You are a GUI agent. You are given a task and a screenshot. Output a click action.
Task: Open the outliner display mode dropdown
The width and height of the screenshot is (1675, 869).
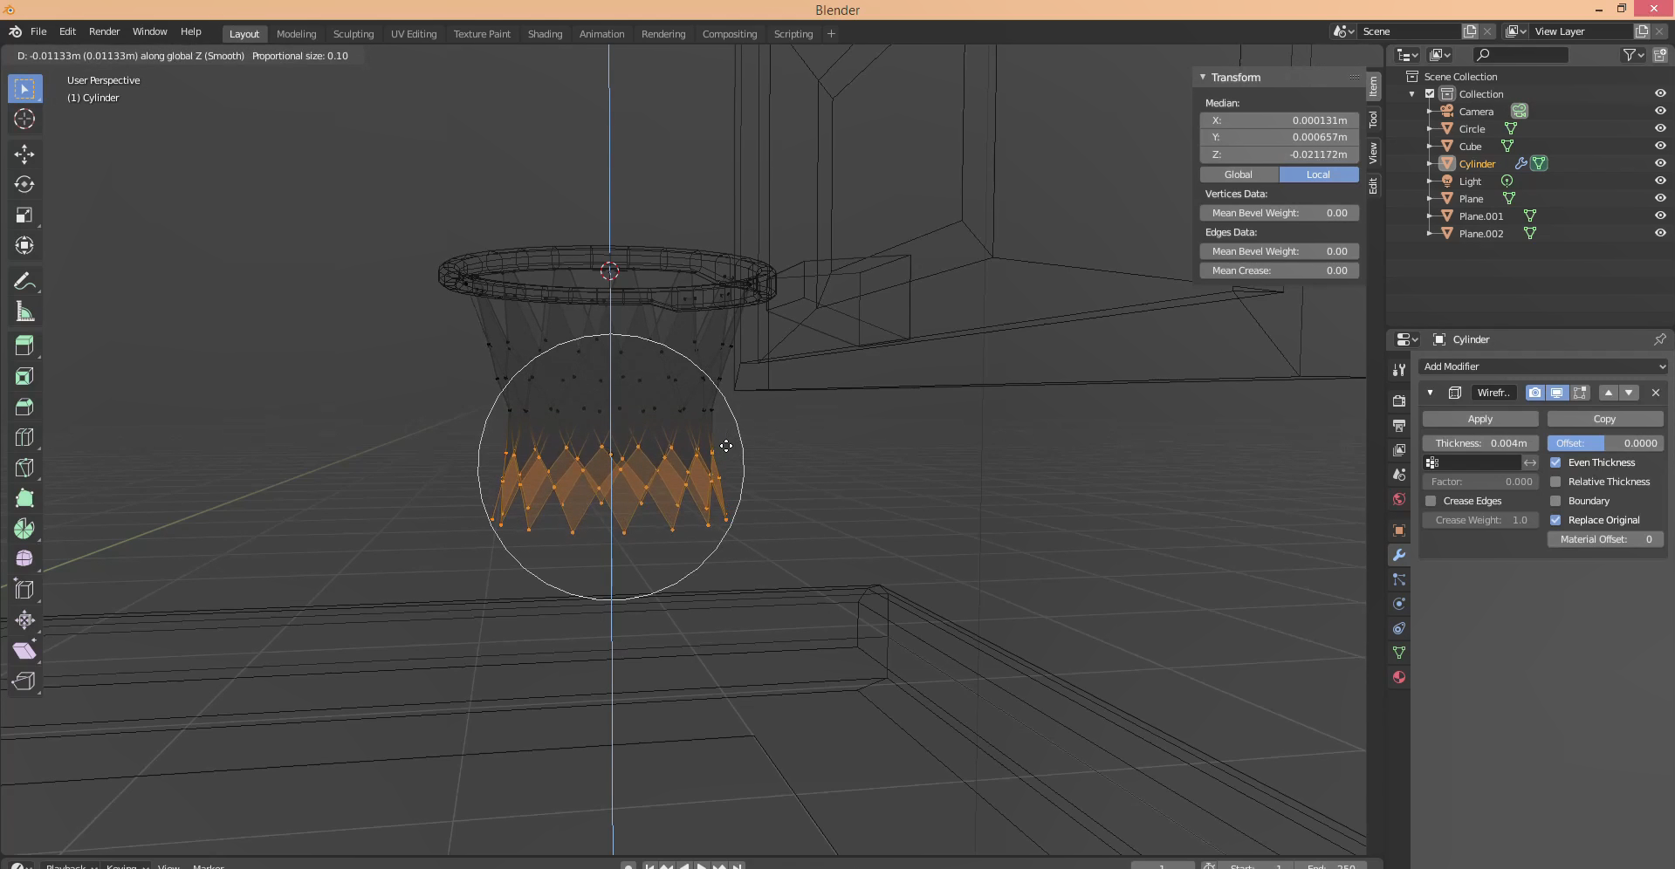[x=1440, y=55]
